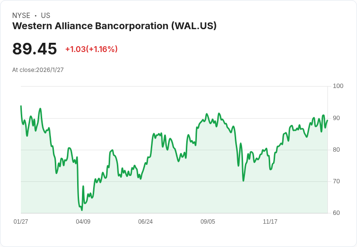Click the 09/05 x-axis date label
The width and height of the screenshot is (357, 247).
208,221
